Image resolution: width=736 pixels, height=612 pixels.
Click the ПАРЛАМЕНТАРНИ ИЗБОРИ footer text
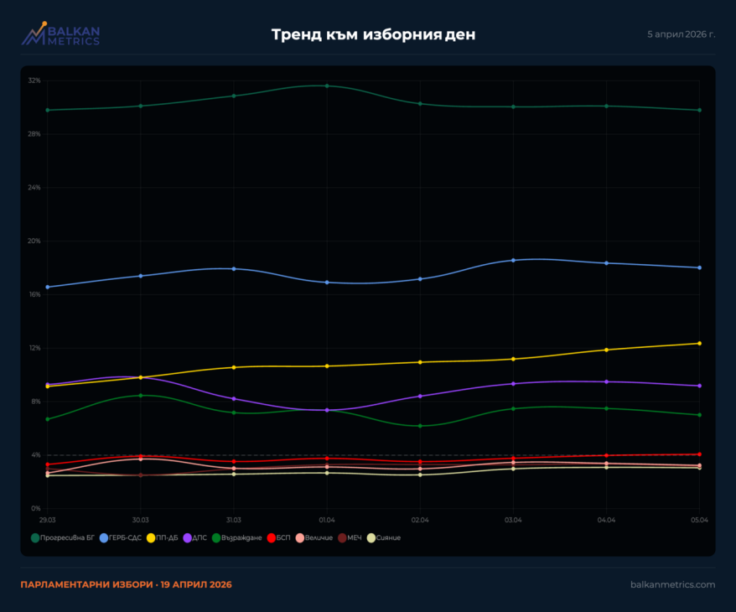click(x=126, y=584)
